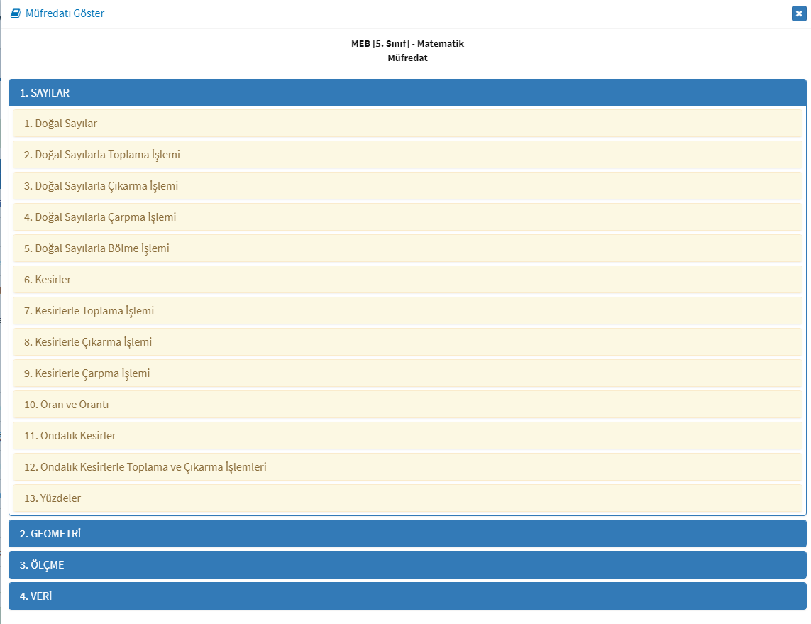Select Kesirlerle Toplama İşlemi
Screen dimensions: 811x624
tap(407, 310)
